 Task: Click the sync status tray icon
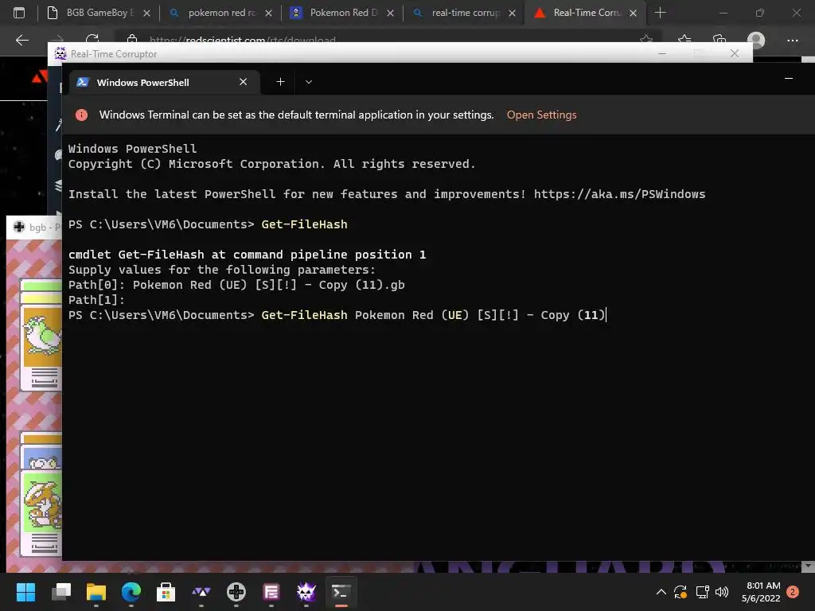pyautogui.click(x=680, y=592)
